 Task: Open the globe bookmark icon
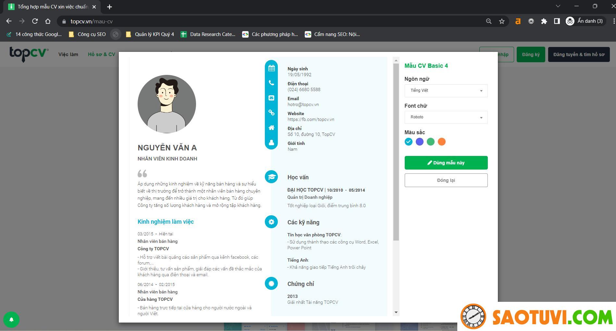(116, 34)
